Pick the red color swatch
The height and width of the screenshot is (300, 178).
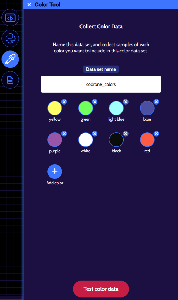pyautogui.click(x=147, y=140)
